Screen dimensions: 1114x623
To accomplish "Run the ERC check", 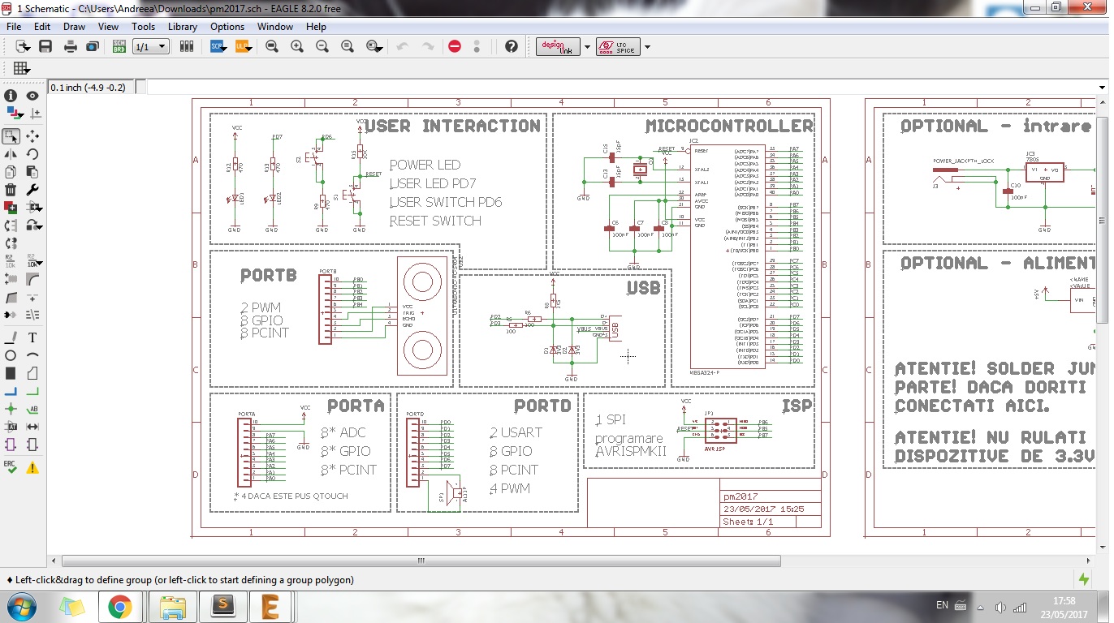I will point(11,467).
